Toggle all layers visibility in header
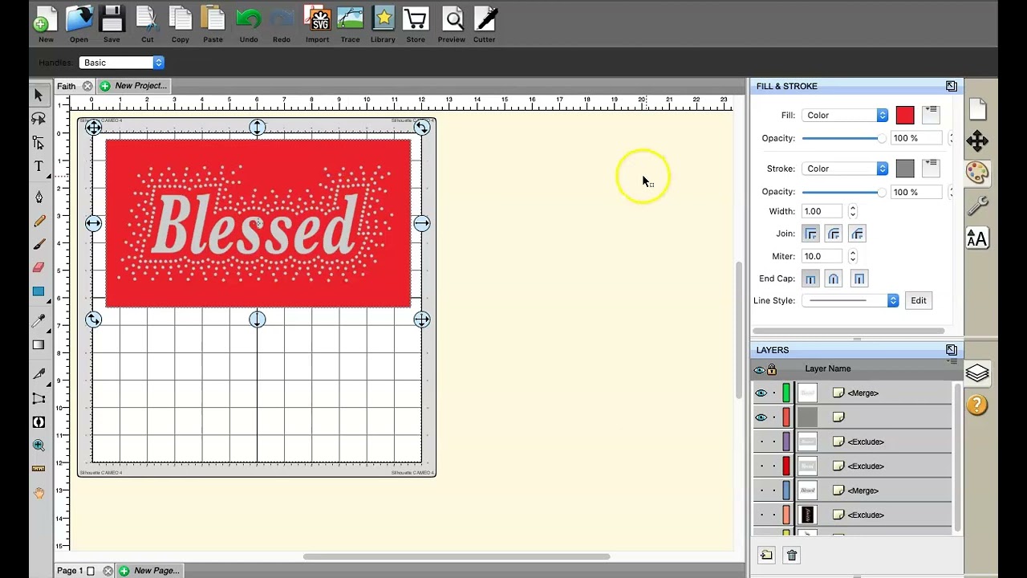 (x=759, y=370)
